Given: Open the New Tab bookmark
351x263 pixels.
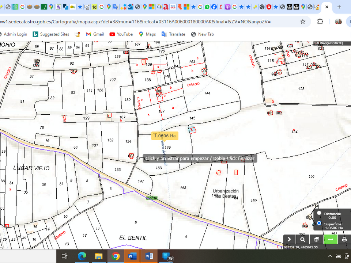Looking at the screenshot, I should click(202, 34).
